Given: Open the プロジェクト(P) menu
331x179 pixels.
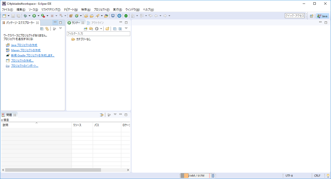Looking at the screenshot, I should click(x=102, y=9).
